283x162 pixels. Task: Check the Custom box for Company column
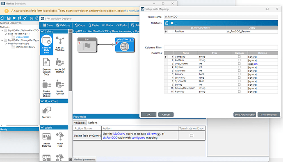pos(240,57)
